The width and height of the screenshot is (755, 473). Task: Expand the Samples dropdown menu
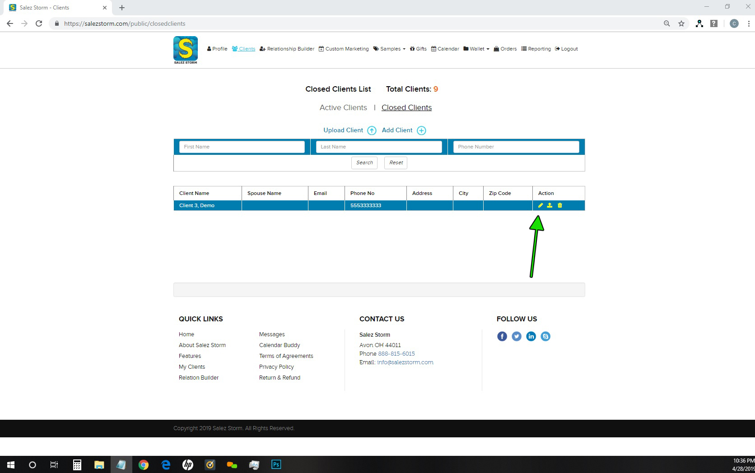389,49
